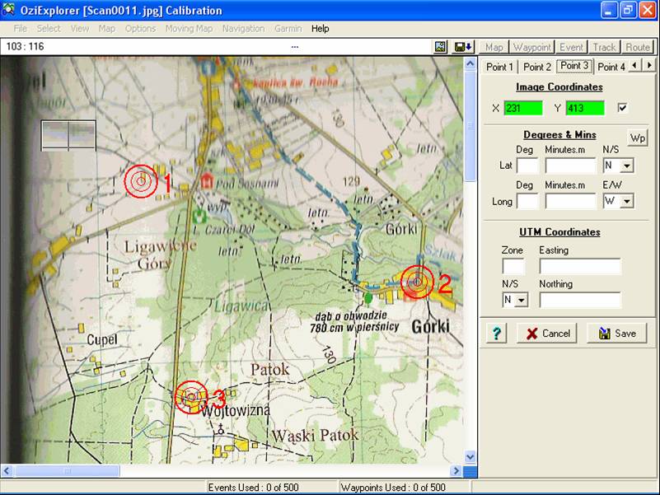This screenshot has width=660, height=495.
Task: Click the '103 : 116' cursor position readout
Action: pos(26,47)
